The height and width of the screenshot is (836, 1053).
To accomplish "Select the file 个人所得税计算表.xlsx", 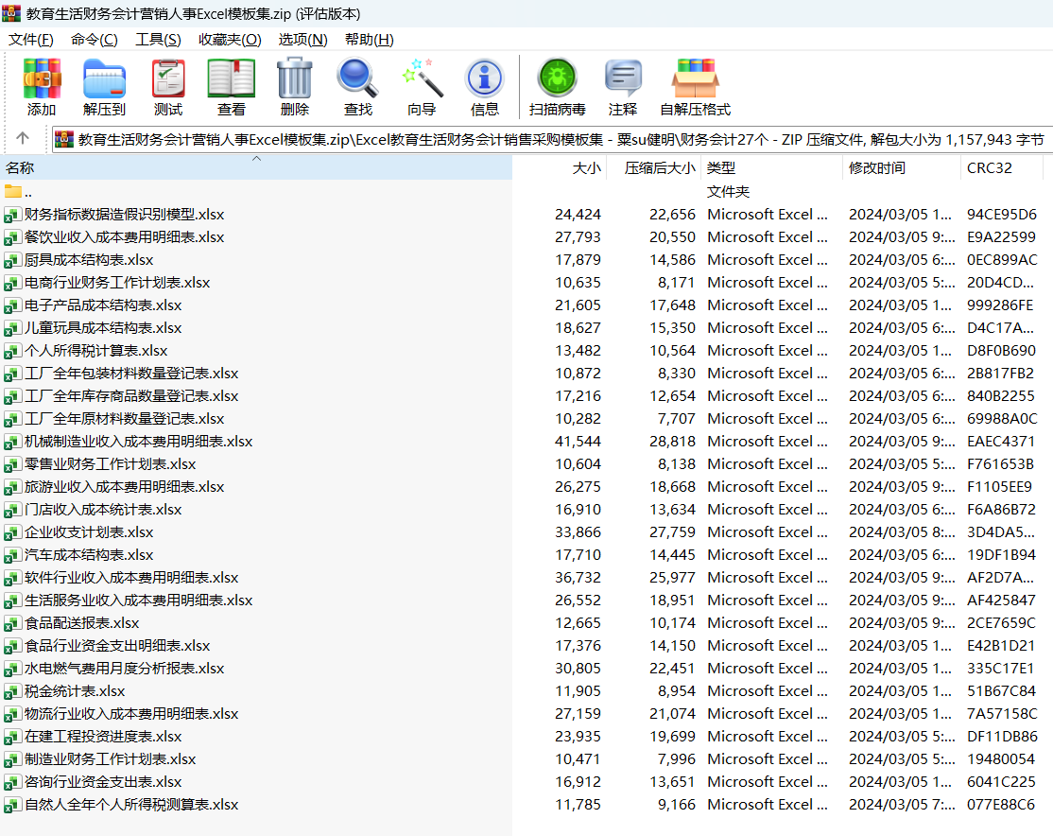I will pyautogui.click(x=95, y=351).
